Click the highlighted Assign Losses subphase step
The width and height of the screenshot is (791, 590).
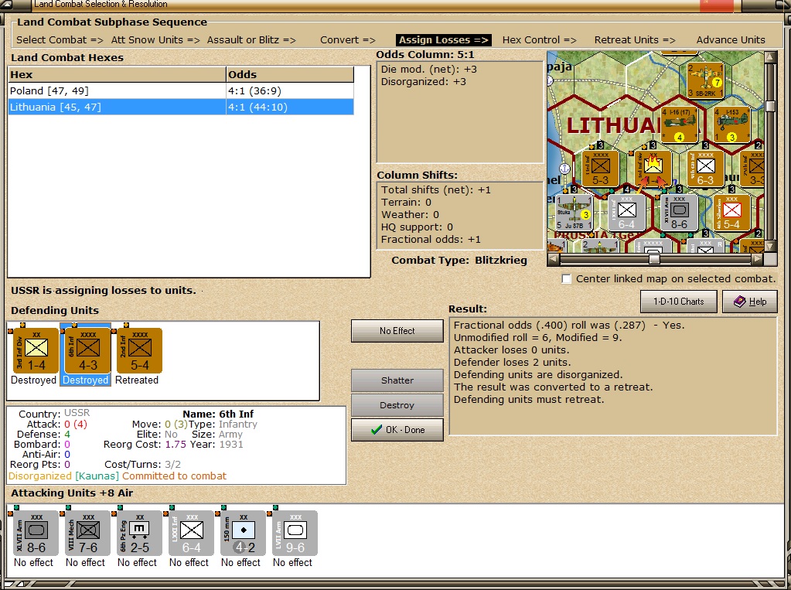point(443,40)
